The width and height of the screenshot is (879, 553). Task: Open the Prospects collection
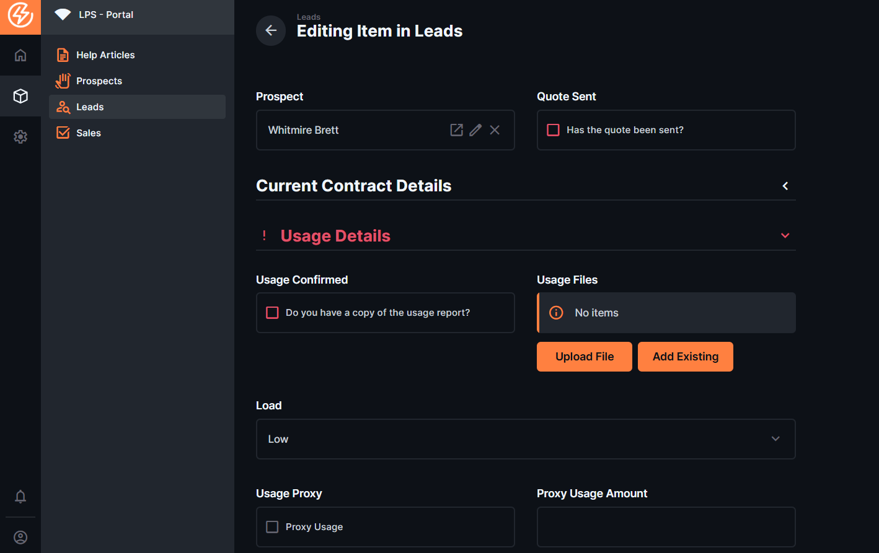point(99,81)
